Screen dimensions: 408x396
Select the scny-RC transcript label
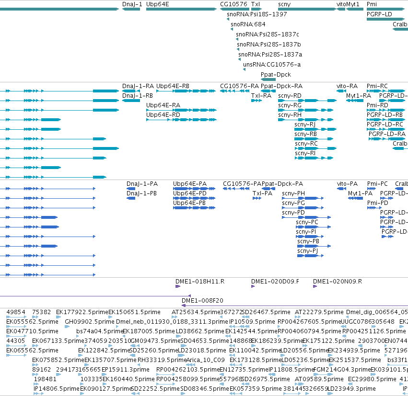click(x=306, y=144)
